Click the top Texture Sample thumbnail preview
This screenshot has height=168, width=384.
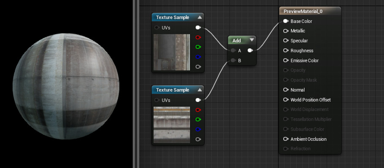pyautogui.click(x=171, y=52)
